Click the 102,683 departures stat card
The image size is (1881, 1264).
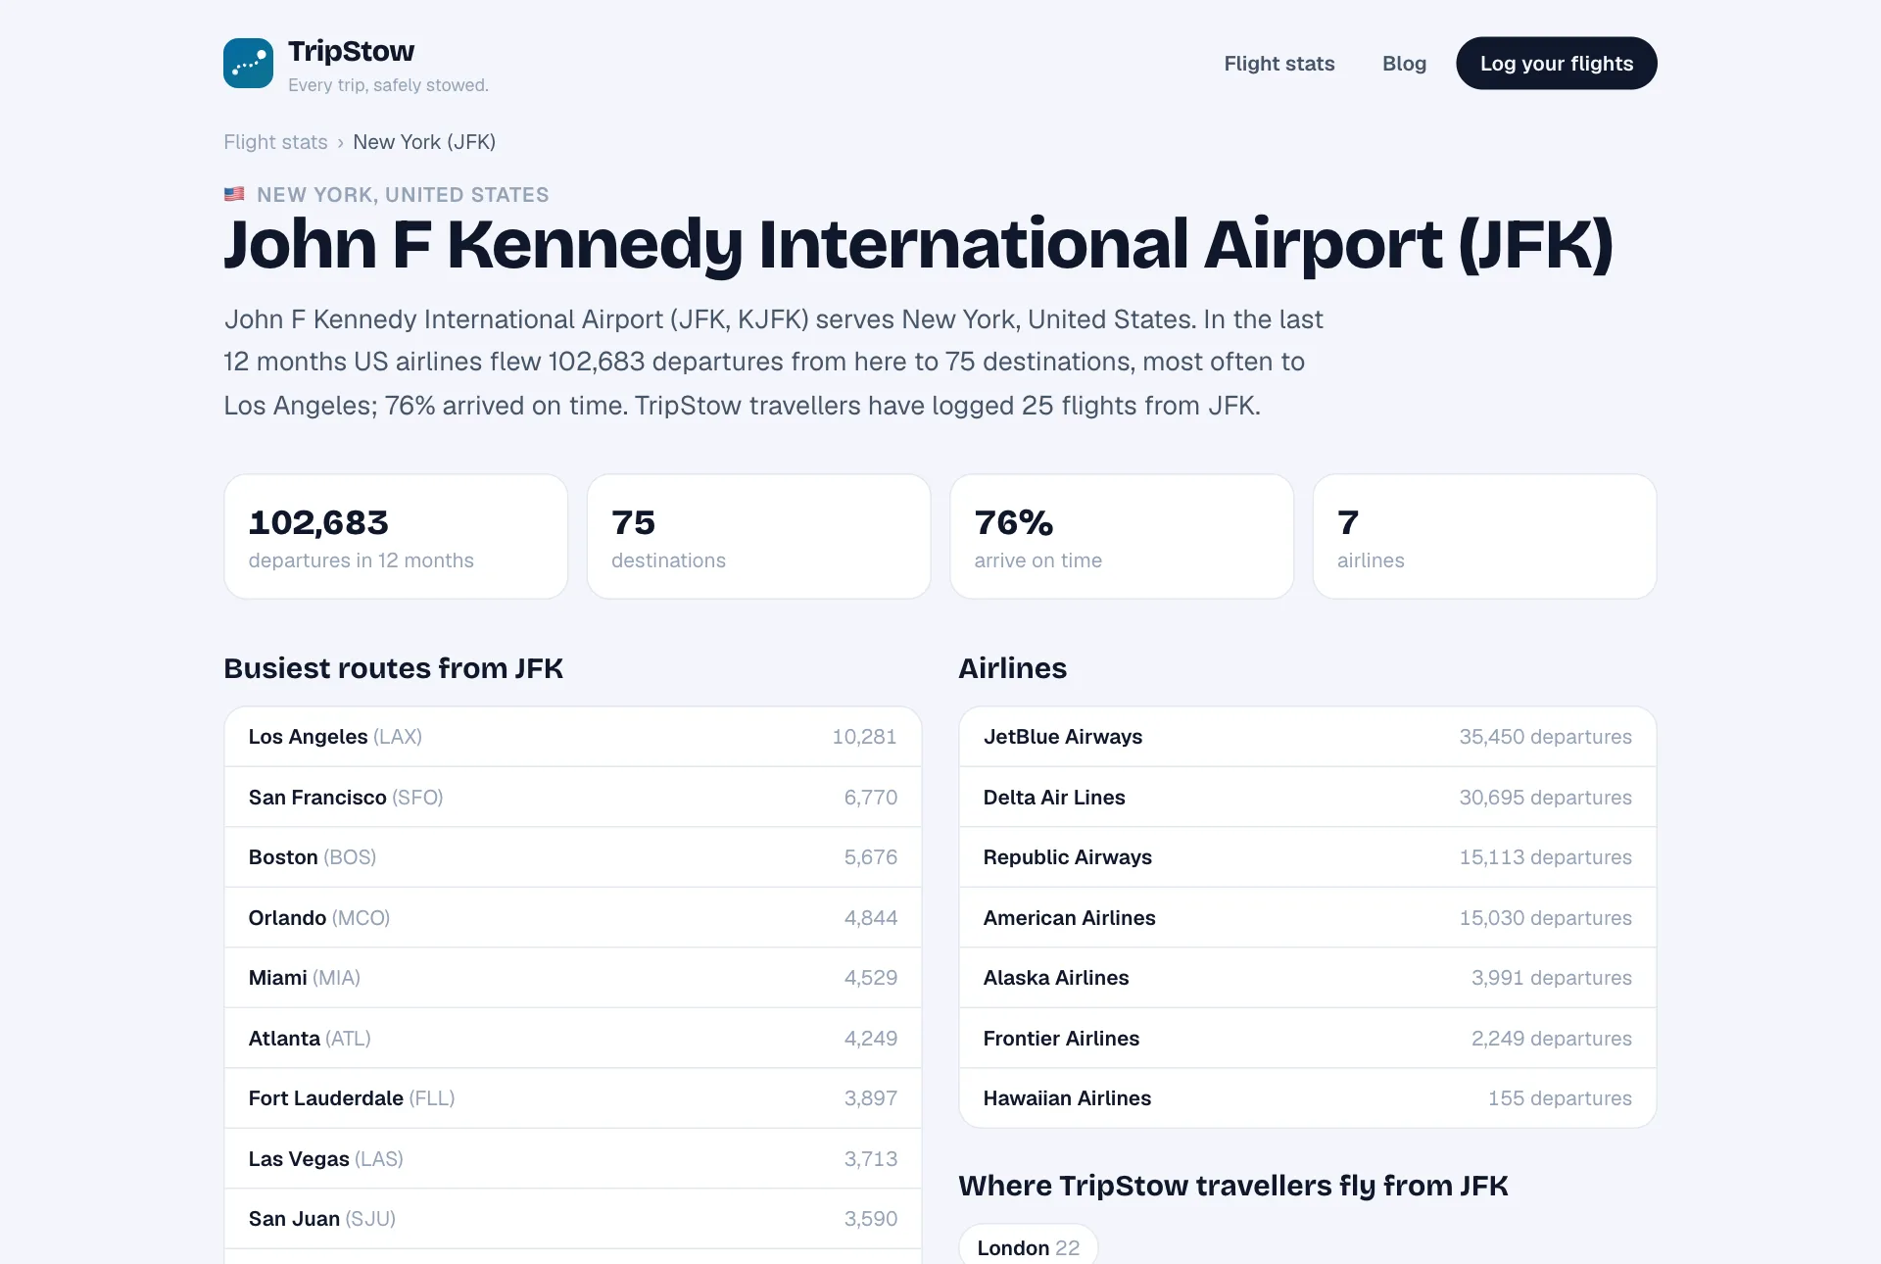[x=396, y=537]
